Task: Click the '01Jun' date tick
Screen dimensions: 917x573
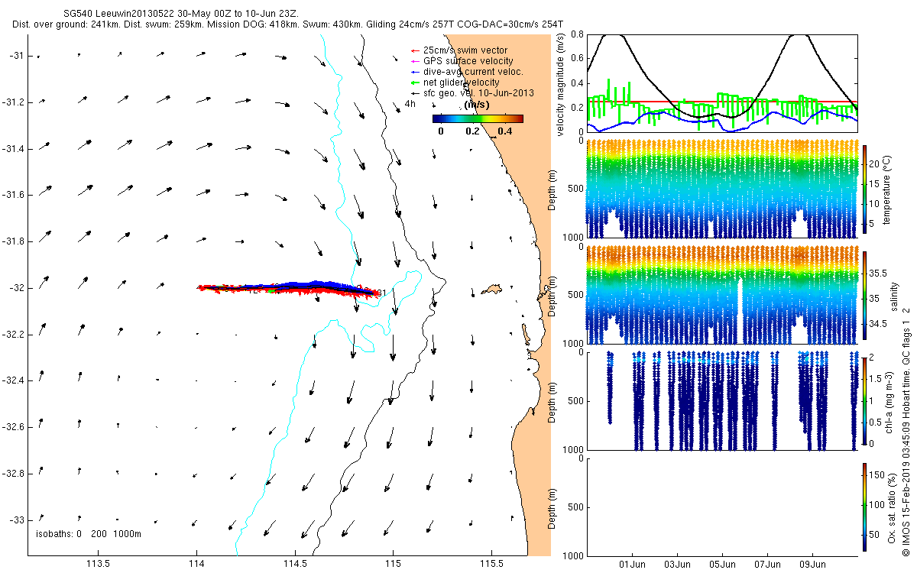Action: tap(633, 565)
